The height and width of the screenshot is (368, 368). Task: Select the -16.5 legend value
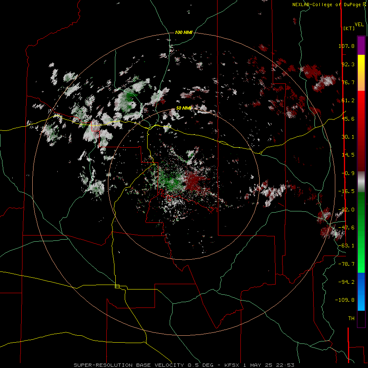(x=346, y=191)
